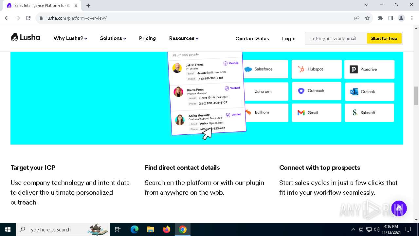The height and width of the screenshot is (236, 419).
Task: Click the Connect with top prospects heading
Action: click(319, 167)
